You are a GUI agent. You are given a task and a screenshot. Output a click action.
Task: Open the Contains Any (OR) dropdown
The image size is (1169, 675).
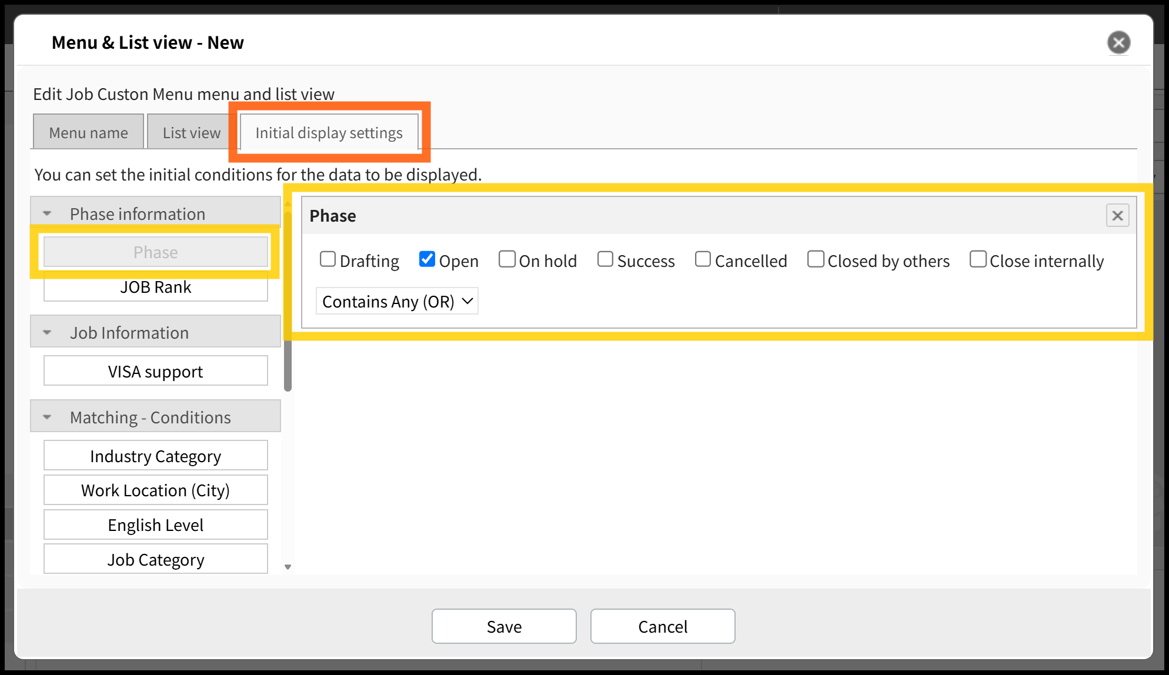[397, 301]
